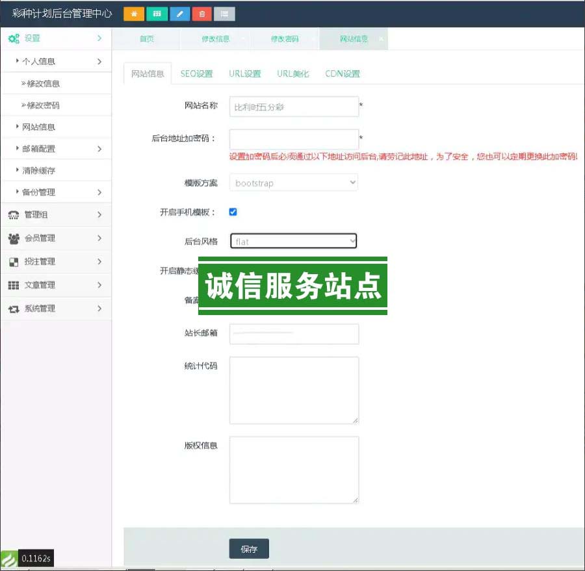Open the 模板方案 bootstrap dropdown
This screenshot has width=585, height=571.
click(294, 183)
